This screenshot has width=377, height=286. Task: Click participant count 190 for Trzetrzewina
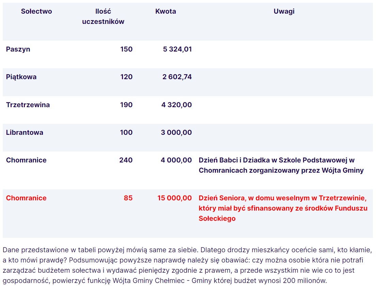coord(126,105)
